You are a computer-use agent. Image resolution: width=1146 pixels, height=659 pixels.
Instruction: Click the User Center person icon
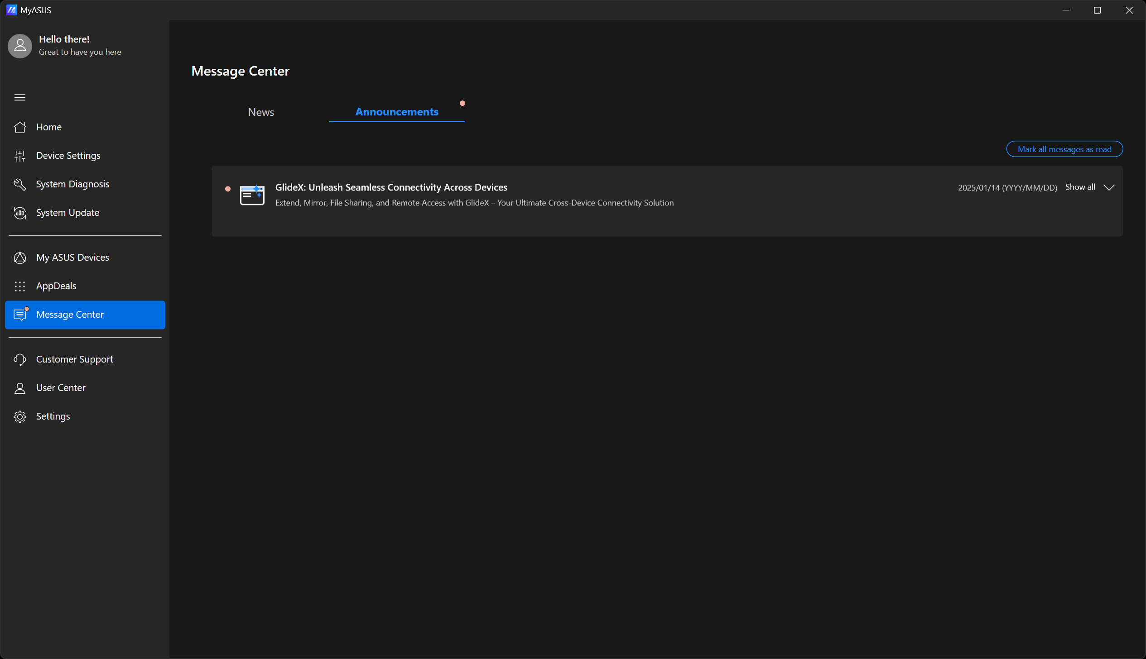(x=20, y=388)
